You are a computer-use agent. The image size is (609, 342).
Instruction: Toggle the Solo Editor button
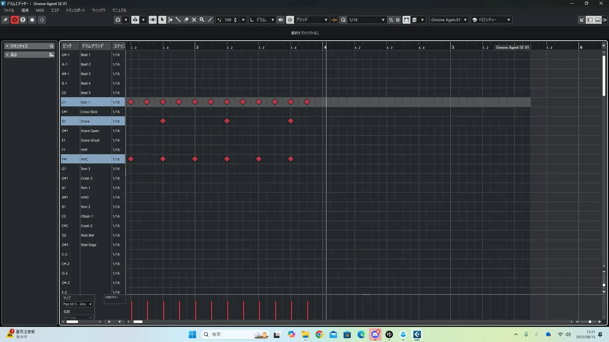coord(15,20)
